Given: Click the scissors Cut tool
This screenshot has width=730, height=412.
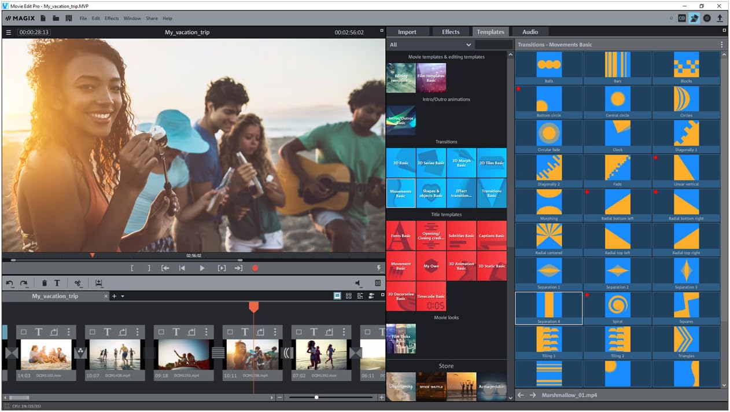Looking at the screenshot, I should [x=78, y=283].
